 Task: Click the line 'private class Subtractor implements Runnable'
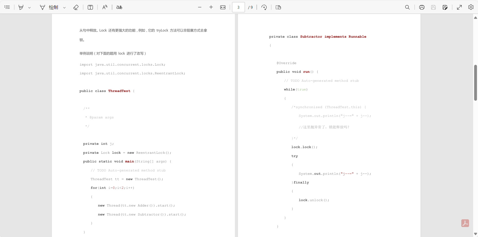point(318,37)
